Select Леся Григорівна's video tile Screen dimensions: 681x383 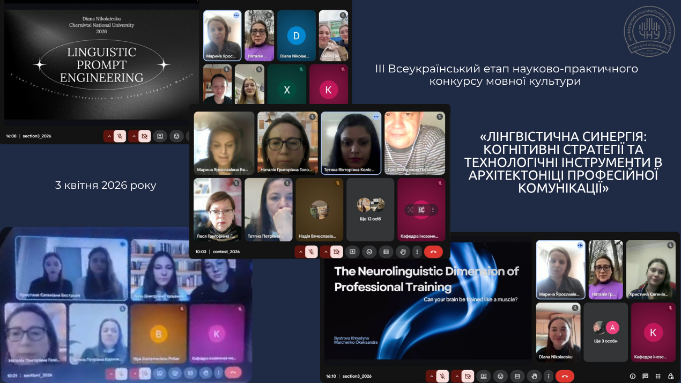[x=217, y=209]
